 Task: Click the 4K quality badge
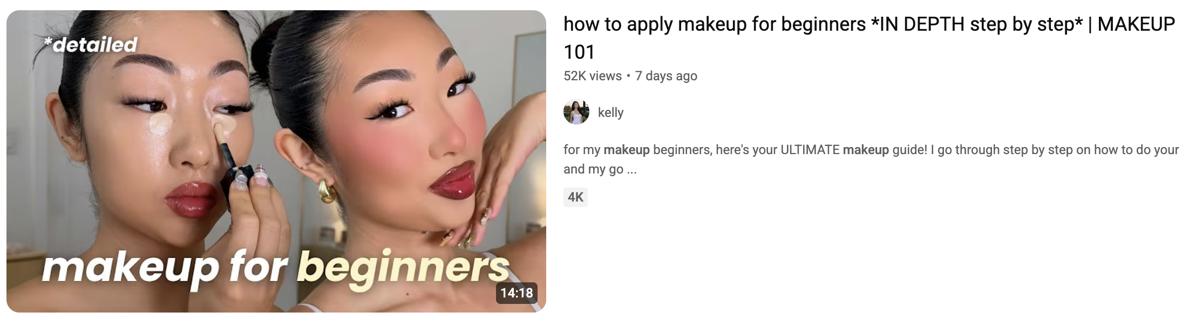pyautogui.click(x=575, y=197)
